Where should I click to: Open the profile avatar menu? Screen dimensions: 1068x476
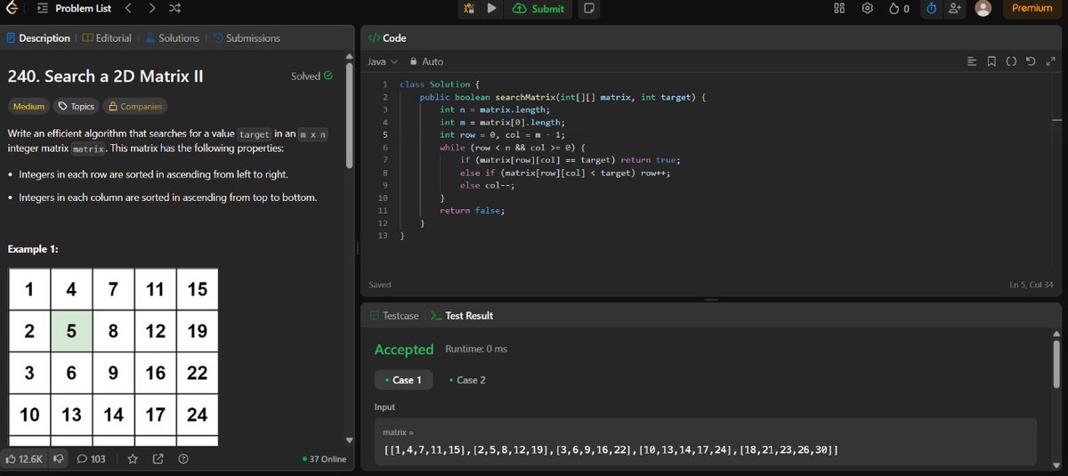pos(983,8)
